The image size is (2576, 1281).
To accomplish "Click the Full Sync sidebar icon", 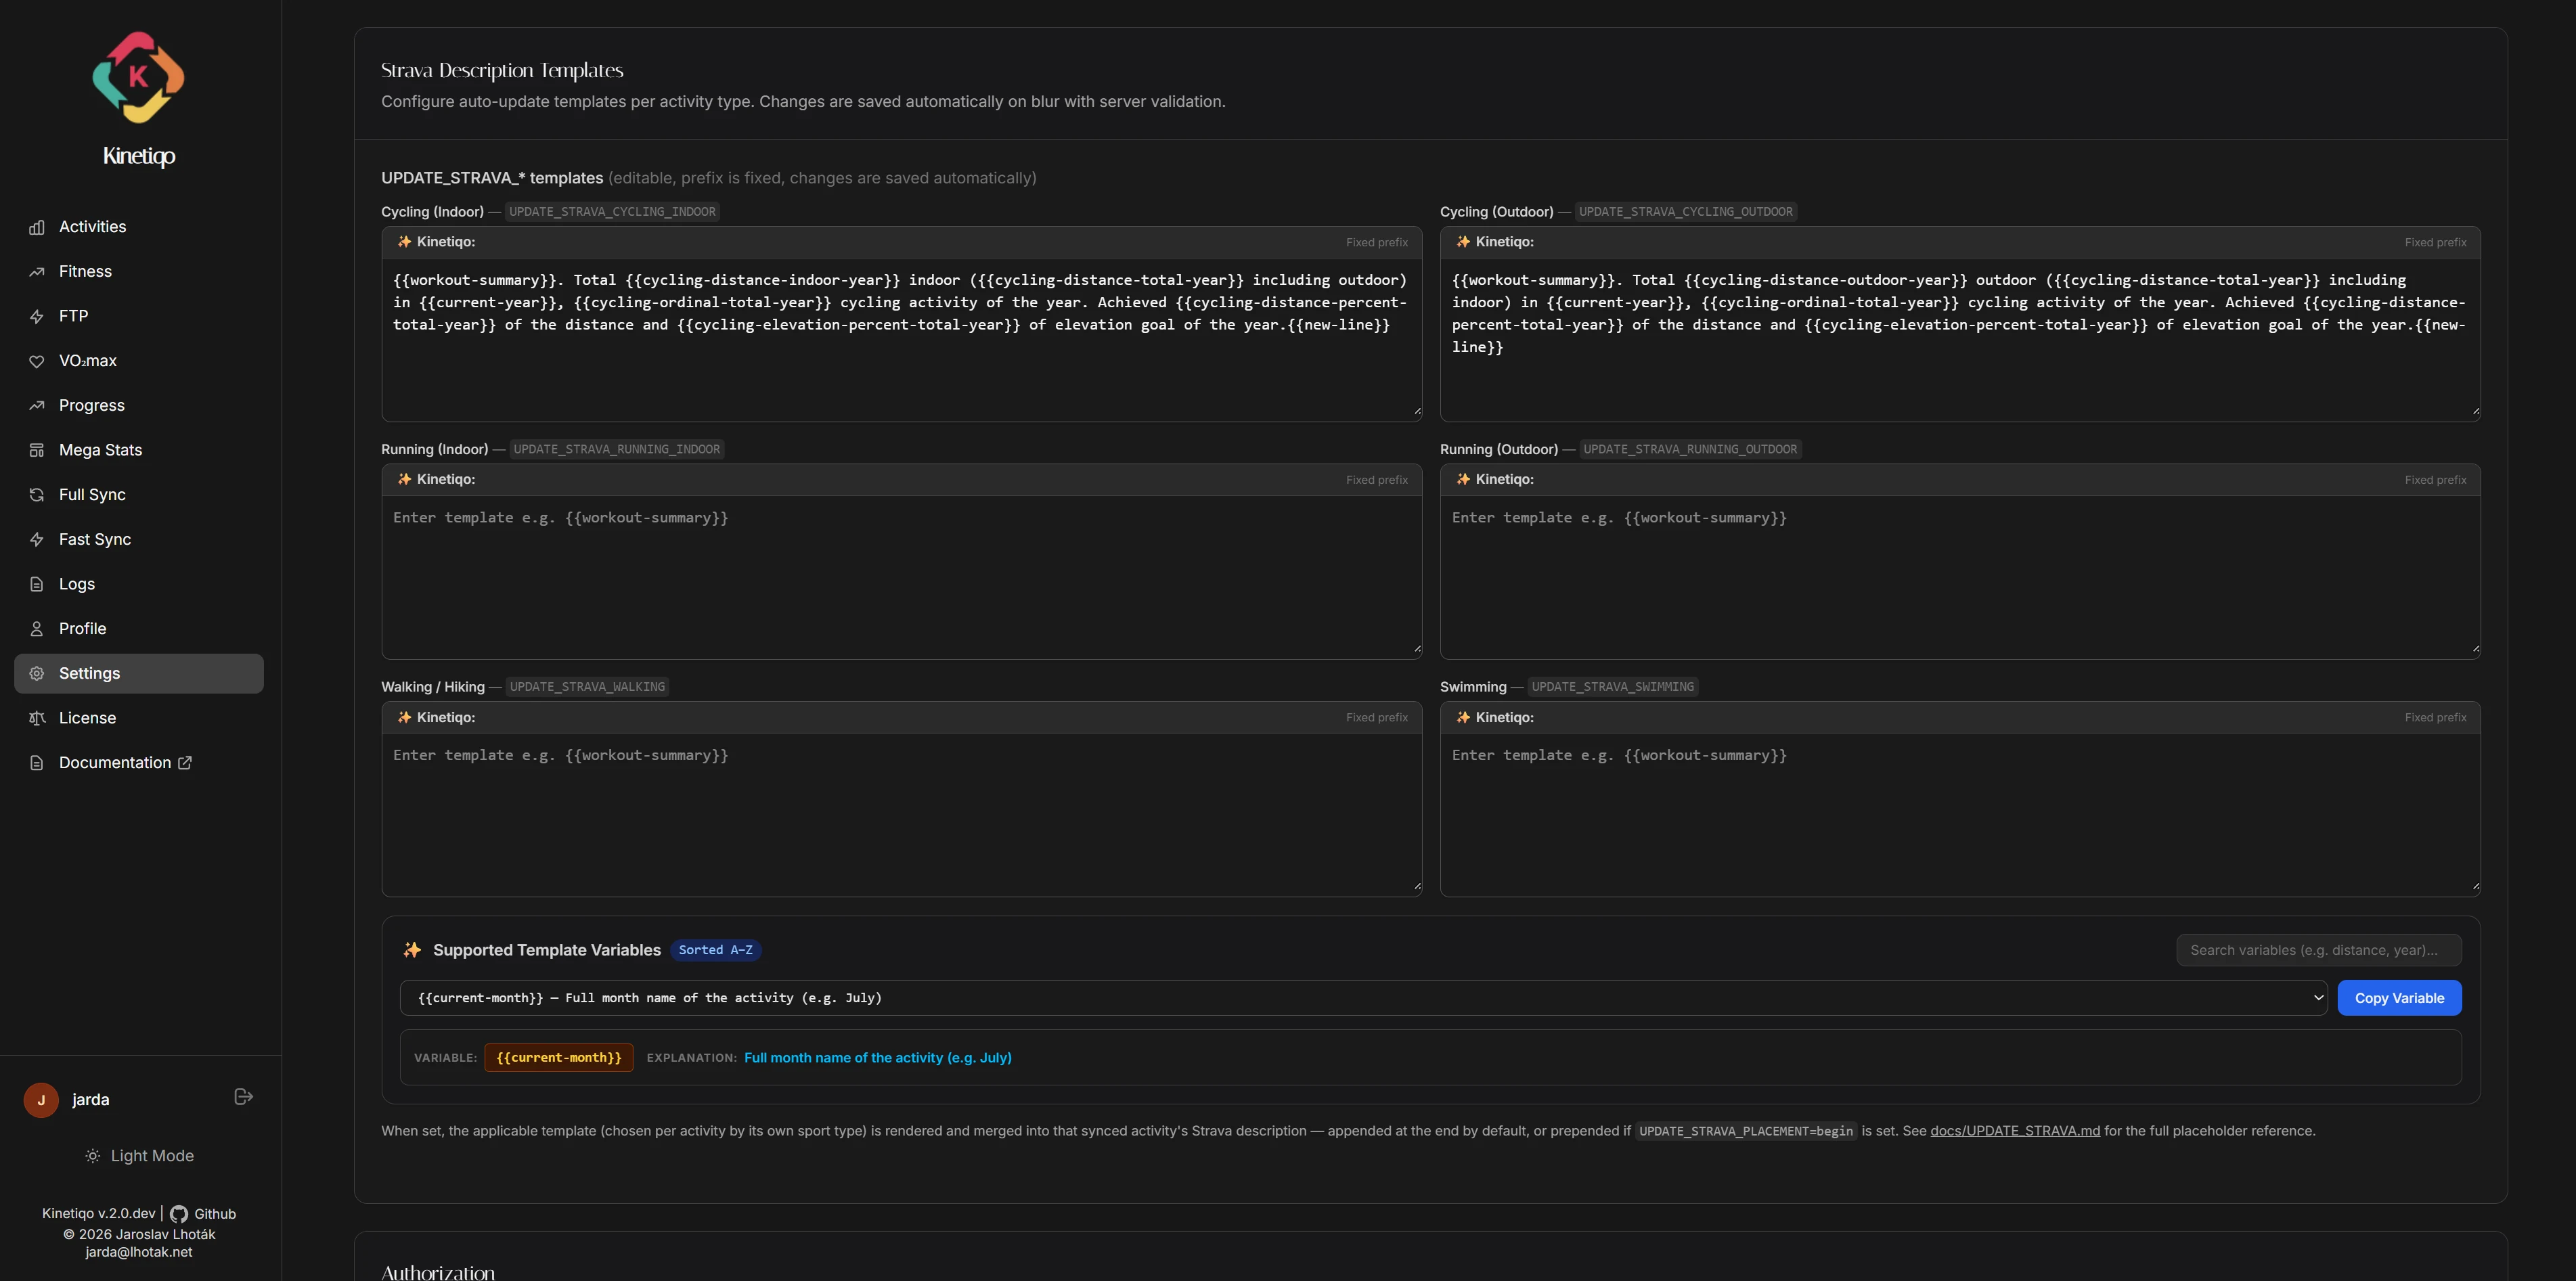I will pyautogui.click(x=37, y=495).
